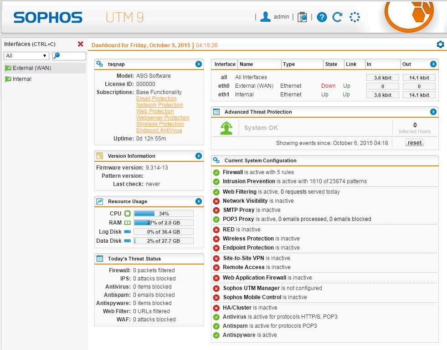Open the Web Protection subscription link

(x=155, y=111)
